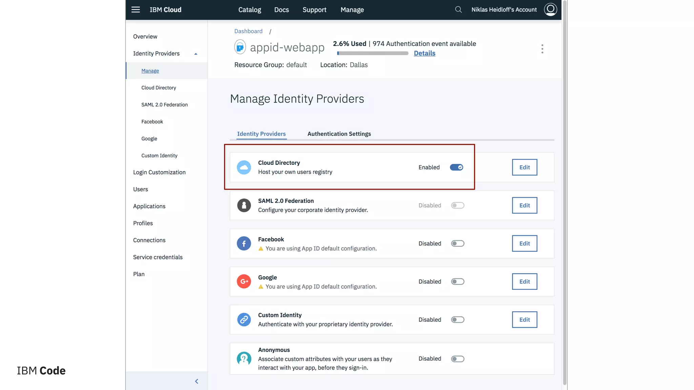Enable the Facebook provider toggle

pyautogui.click(x=457, y=243)
